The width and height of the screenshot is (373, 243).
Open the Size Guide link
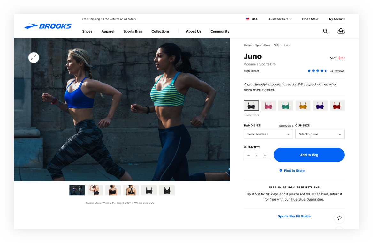click(x=286, y=126)
